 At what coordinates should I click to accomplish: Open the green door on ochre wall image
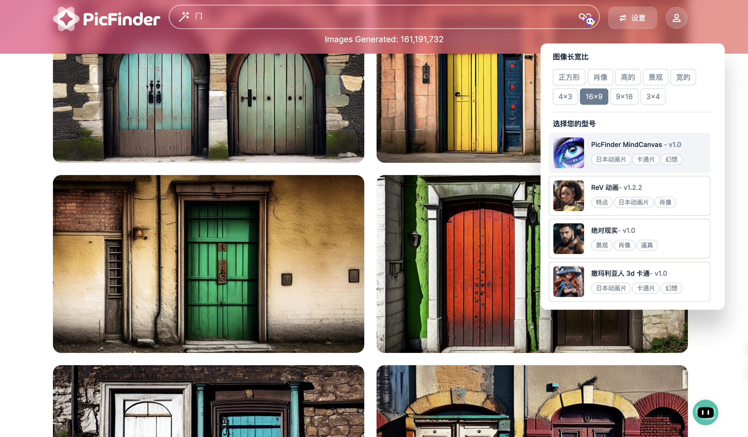tap(208, 264)
